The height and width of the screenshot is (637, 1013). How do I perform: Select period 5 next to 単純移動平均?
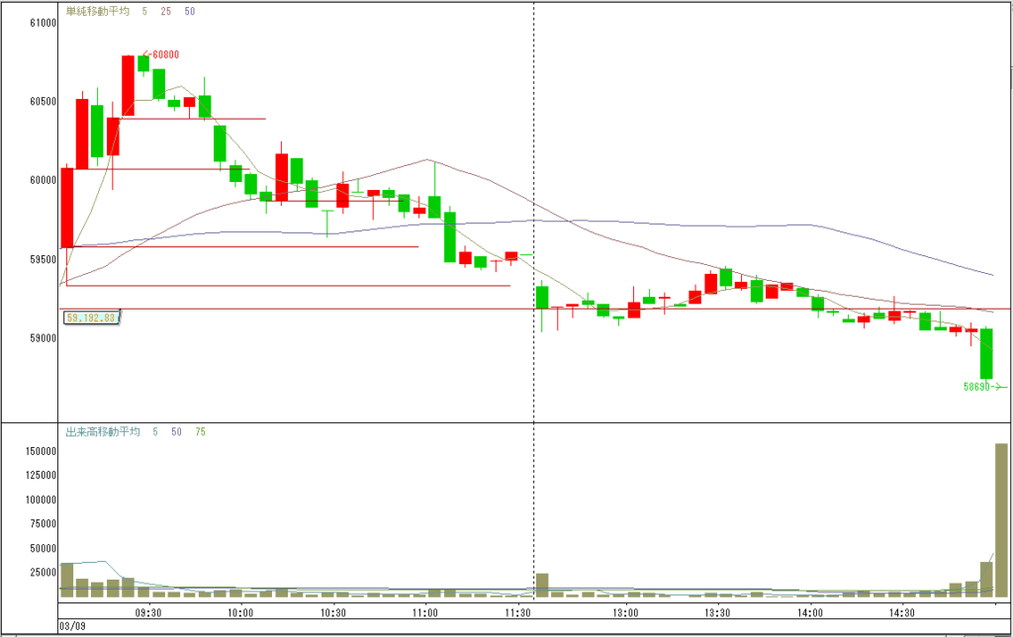pos(144,11)
